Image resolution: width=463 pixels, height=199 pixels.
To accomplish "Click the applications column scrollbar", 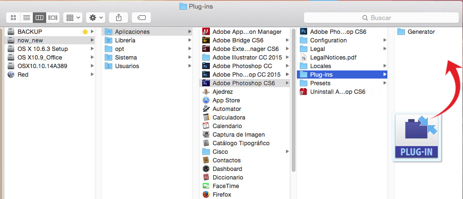I will 293,100.
